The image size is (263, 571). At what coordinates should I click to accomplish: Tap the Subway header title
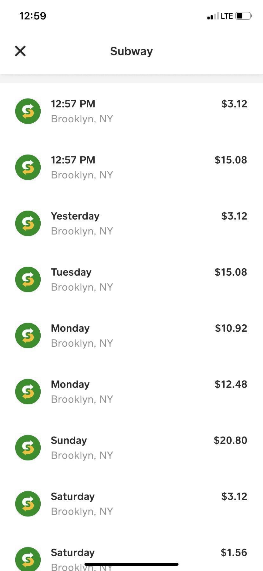(x=131, y=51)
